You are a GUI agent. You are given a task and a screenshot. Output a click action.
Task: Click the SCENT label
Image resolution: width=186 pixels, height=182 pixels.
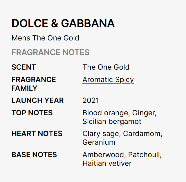point(24,67)
